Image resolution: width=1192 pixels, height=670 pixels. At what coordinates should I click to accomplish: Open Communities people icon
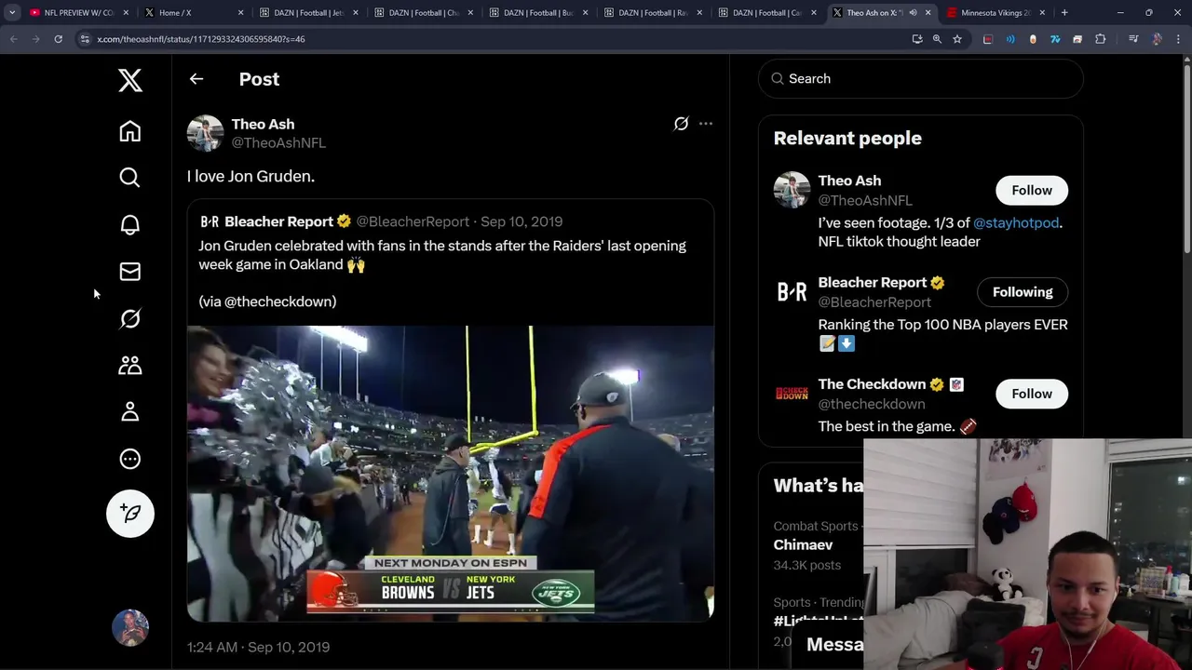click(x=130, y=365)
